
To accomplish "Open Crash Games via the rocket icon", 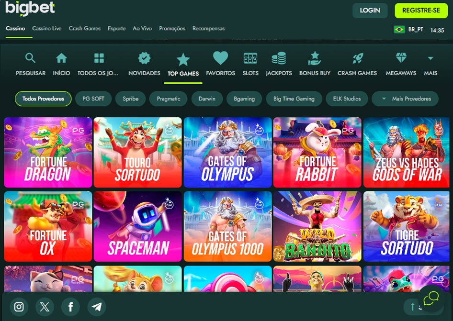I will pyautogui.click(x=357, y=57).
